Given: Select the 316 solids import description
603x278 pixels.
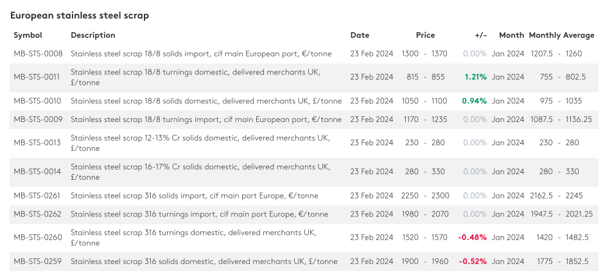Looking at the screenshot, I should coord(194,196).
